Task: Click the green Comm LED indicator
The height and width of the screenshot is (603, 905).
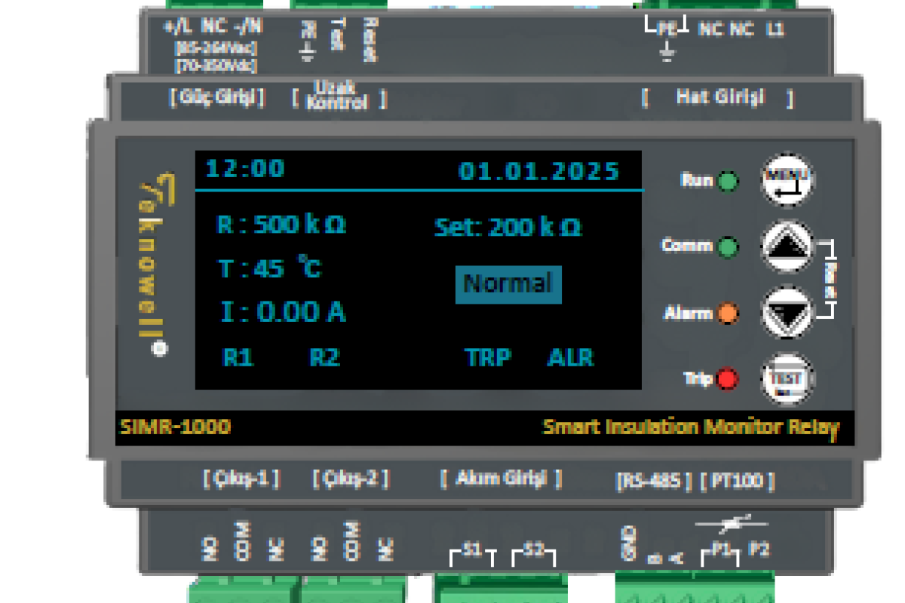Action: pos(728,246)
